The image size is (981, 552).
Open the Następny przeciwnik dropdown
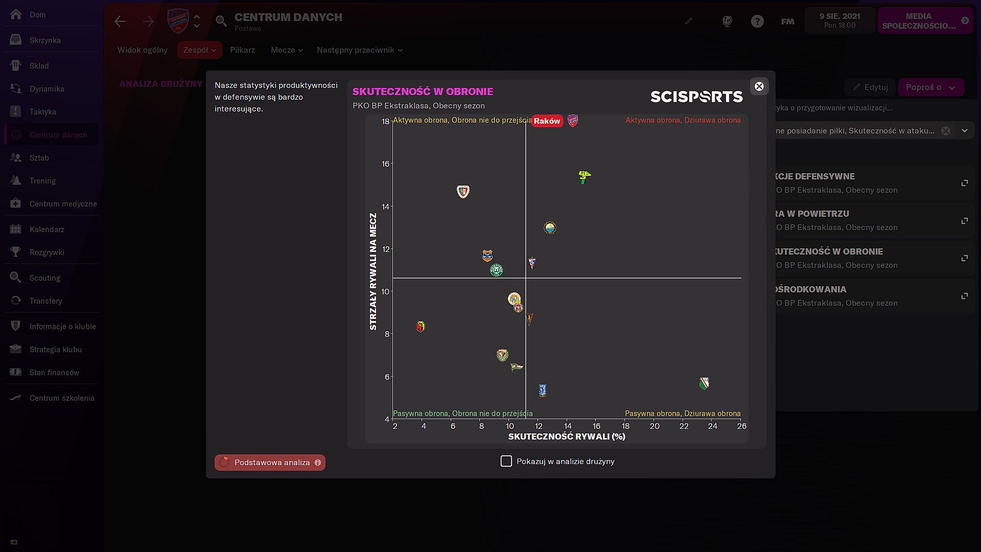coord(359,50)
